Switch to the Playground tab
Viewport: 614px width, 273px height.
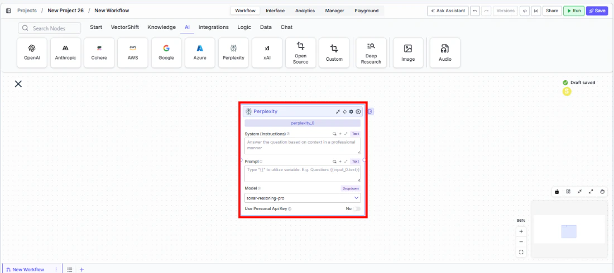(x=367, y=11)
